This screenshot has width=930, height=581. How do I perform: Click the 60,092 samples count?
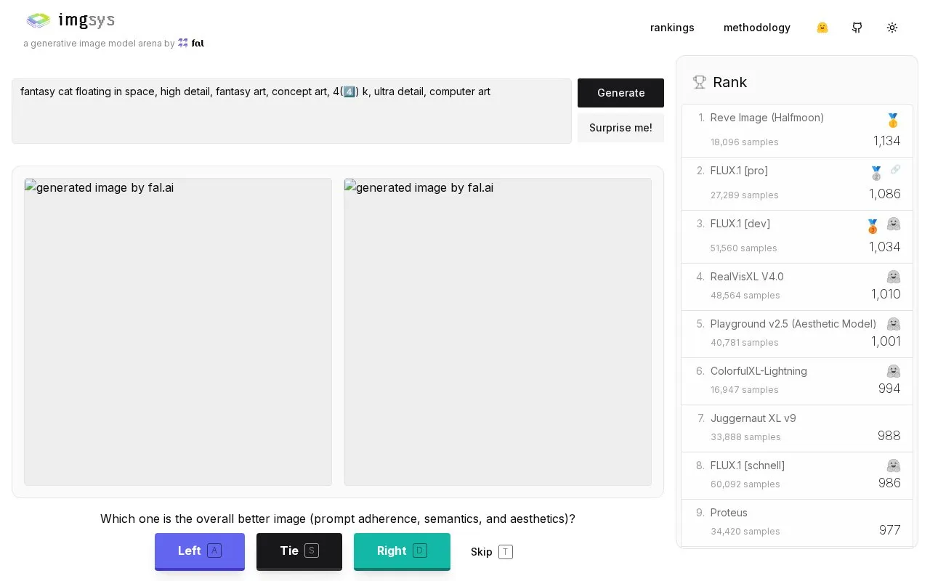745,484
